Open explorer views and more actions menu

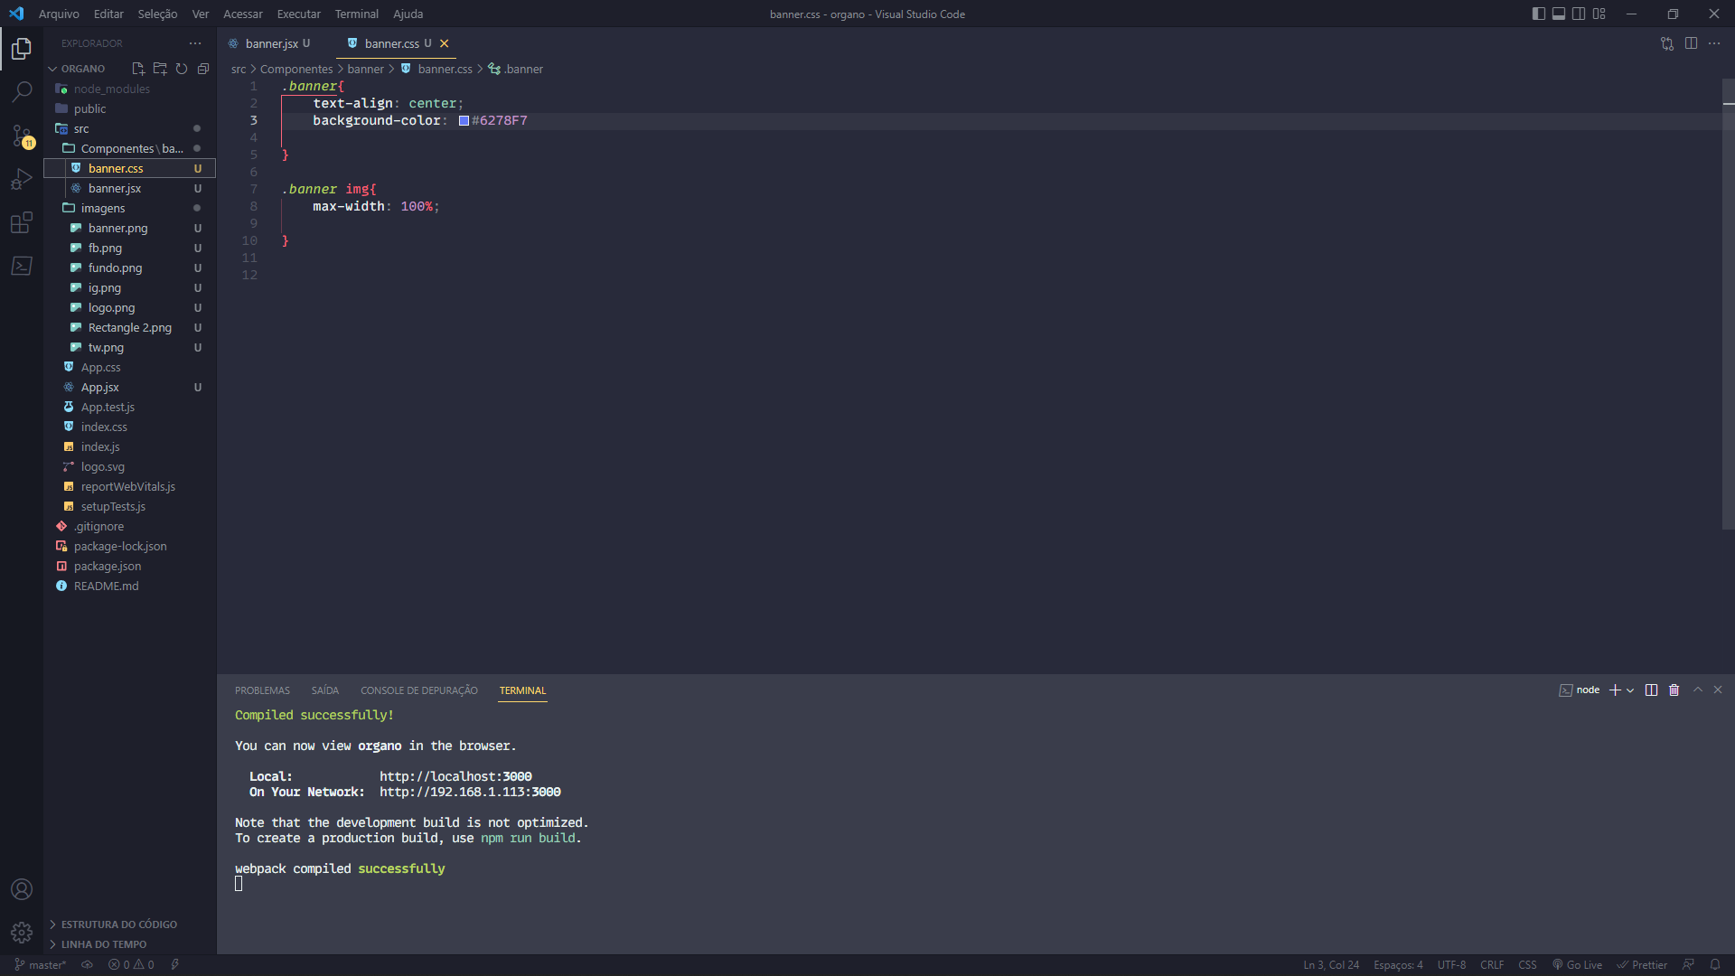click(x=195, y=43)
